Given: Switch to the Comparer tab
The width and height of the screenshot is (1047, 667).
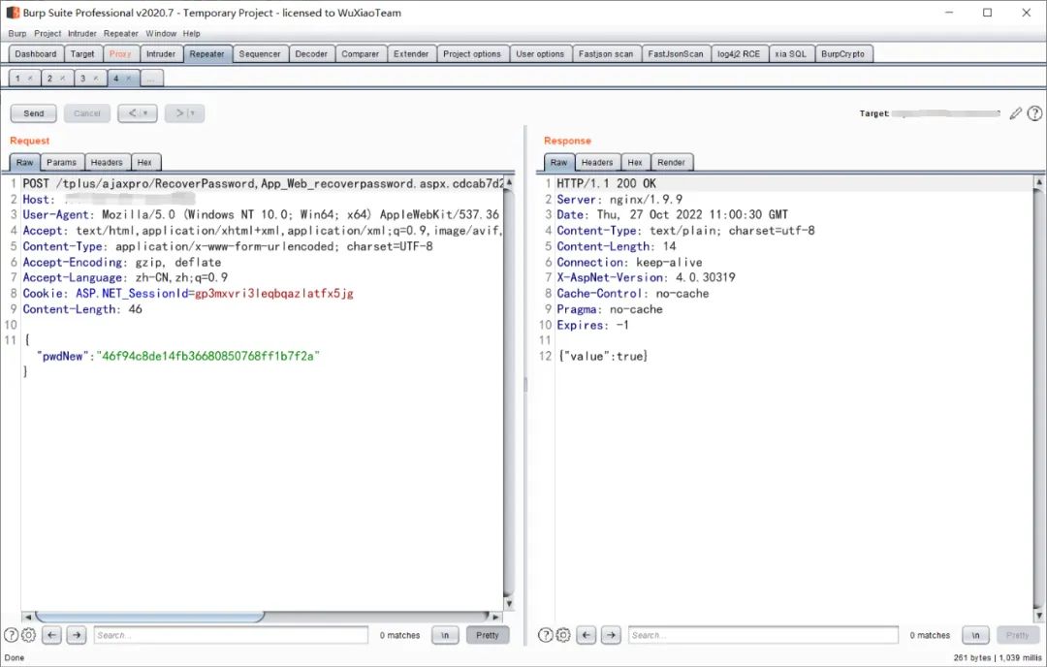Looking at the screenshot, I should tap(361, 54).
